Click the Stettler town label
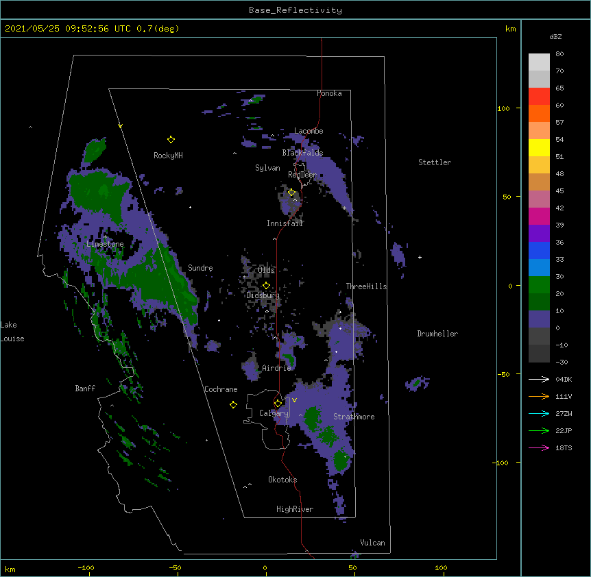591x577 pixels. 435,162
